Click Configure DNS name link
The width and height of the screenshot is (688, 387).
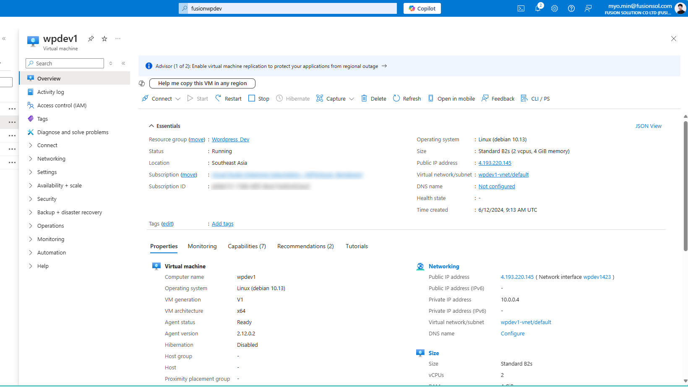click(x=513, y=333)
